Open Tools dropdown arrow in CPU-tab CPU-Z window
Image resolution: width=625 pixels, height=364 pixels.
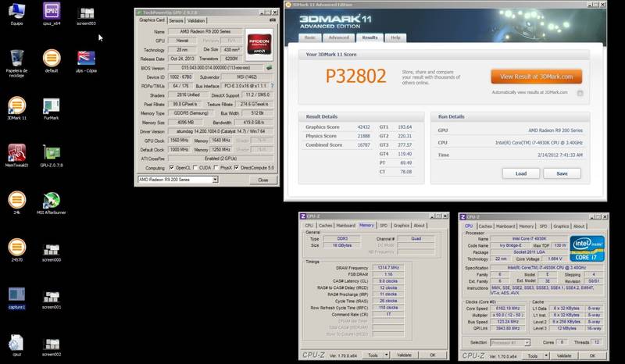(x=546, y=355)
